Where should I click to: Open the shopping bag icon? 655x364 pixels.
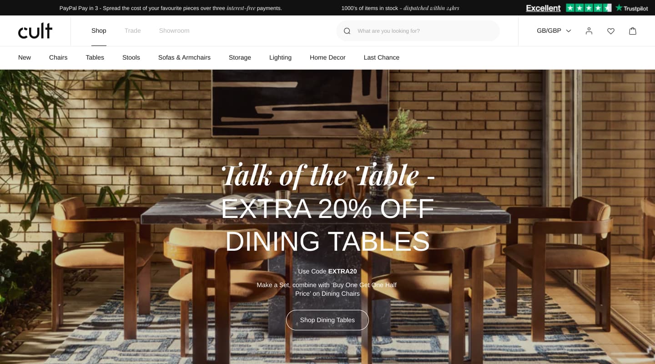click(x=633, y=31)
